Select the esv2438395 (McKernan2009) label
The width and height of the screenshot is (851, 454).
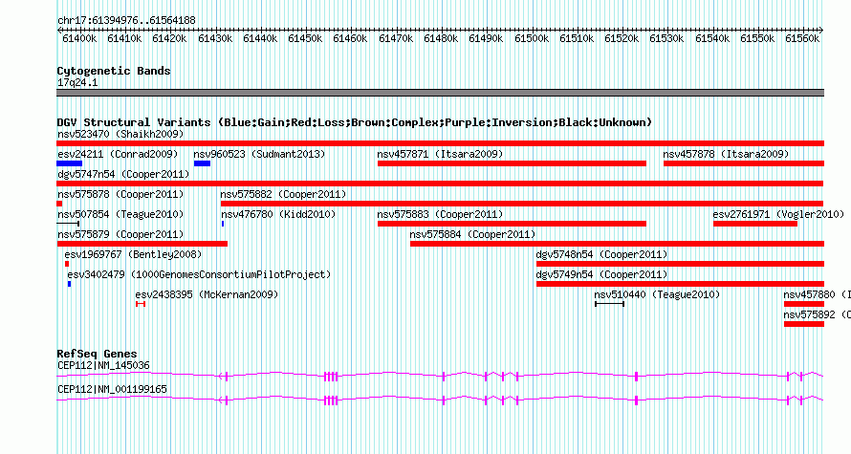[x=207, y=294]
